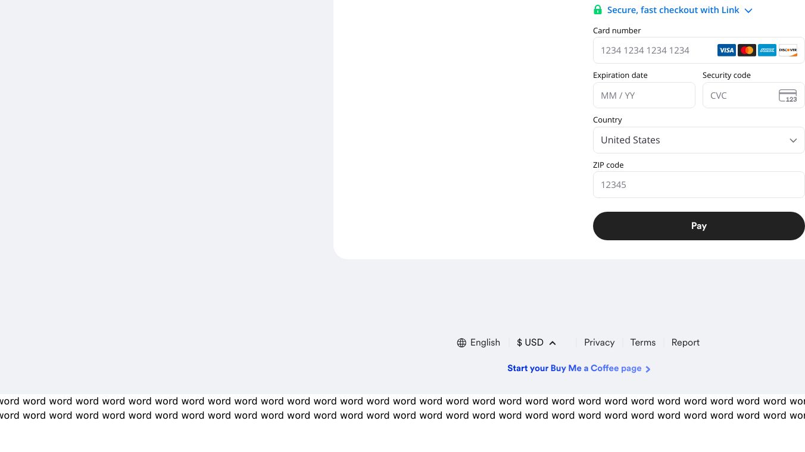Click the Discover card logo
This screenshot has height=452, width=805.
pyautogui.click(x=788, y=51)
